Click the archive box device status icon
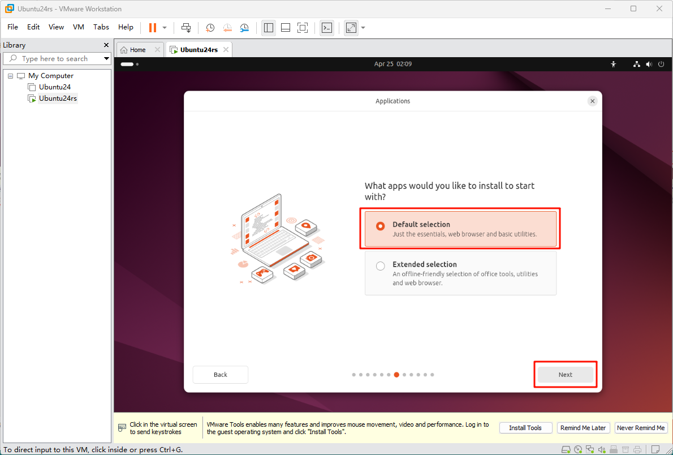Screen dimensions: 673x455 pyautogui.click(x=625, y=450)
